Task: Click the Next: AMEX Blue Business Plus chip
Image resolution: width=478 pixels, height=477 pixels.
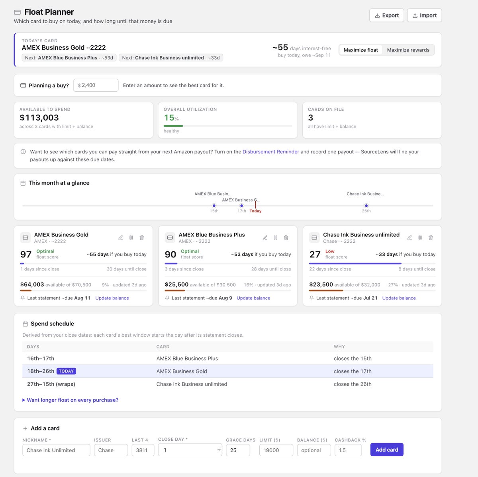Action: [x=69, y=58]
